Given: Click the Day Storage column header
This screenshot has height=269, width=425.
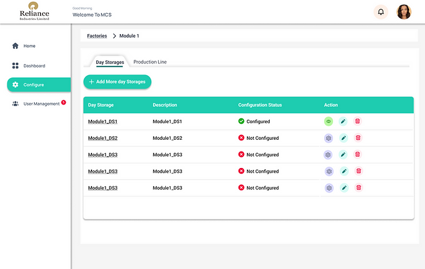Looking at the screenshot, I should tap(101, 105).
